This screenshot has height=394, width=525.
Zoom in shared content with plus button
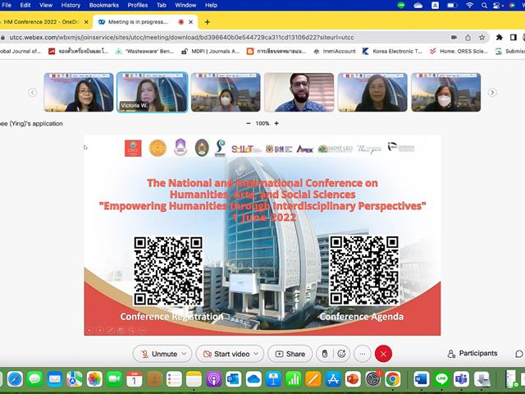[x=276, y=123]
